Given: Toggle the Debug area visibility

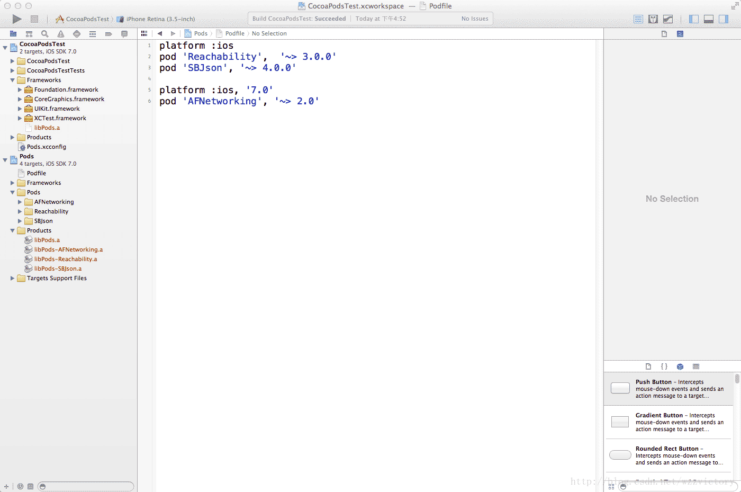Looking at the screenshot, I should pyautogui.click(x=709, y=19).
